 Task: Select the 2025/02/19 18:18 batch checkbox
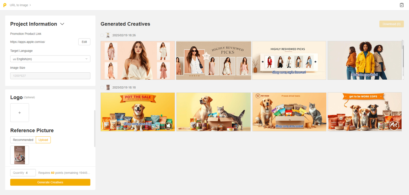coord(102,87)
